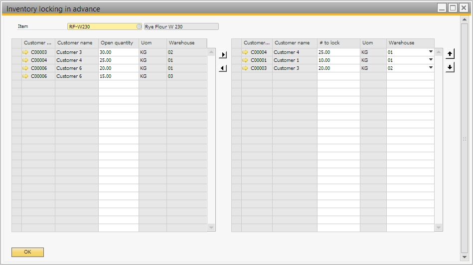This screenshot has height=265, width=473.
Task: Click the Open quantity column header
Action: [x=118, y=43]
